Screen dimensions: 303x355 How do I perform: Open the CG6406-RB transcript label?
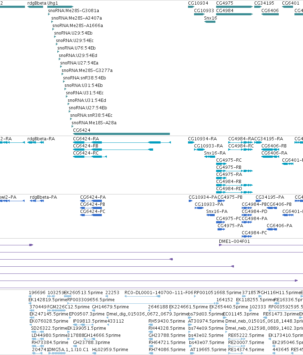pyautogui.click(x=274, y=146)
